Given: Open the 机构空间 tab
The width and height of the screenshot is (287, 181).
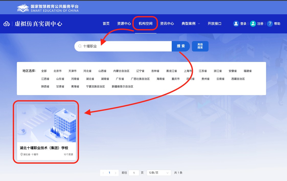Looking at the screenshot, I should 145,23.
